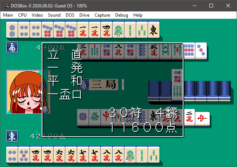
Task: Click the 南 wind seat indicator
Action: (12, 48)
